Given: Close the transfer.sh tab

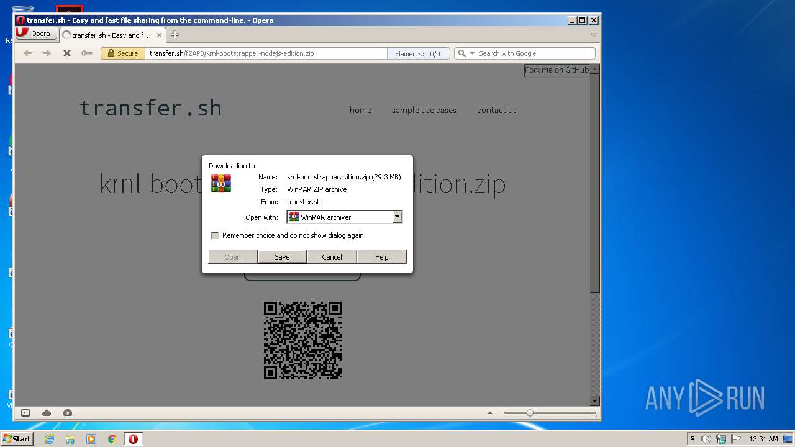Looking at the screenshot, I should point(160,35).
